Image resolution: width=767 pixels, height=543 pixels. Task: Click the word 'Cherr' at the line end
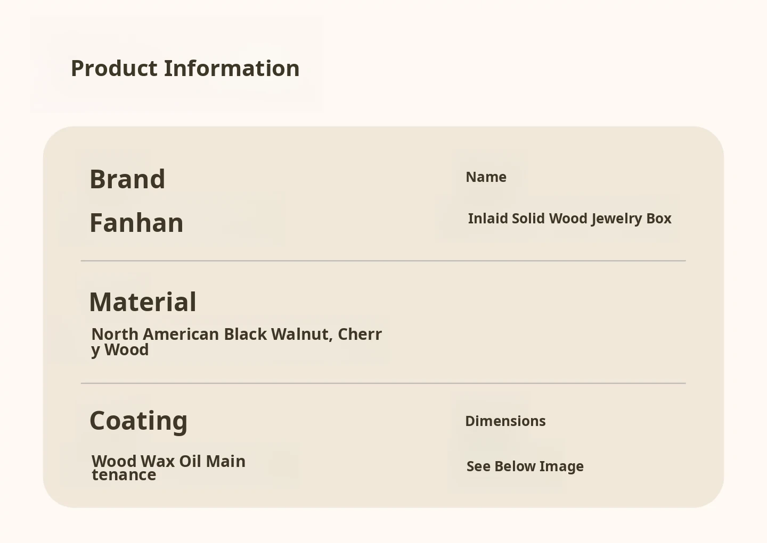coord(360,334)
